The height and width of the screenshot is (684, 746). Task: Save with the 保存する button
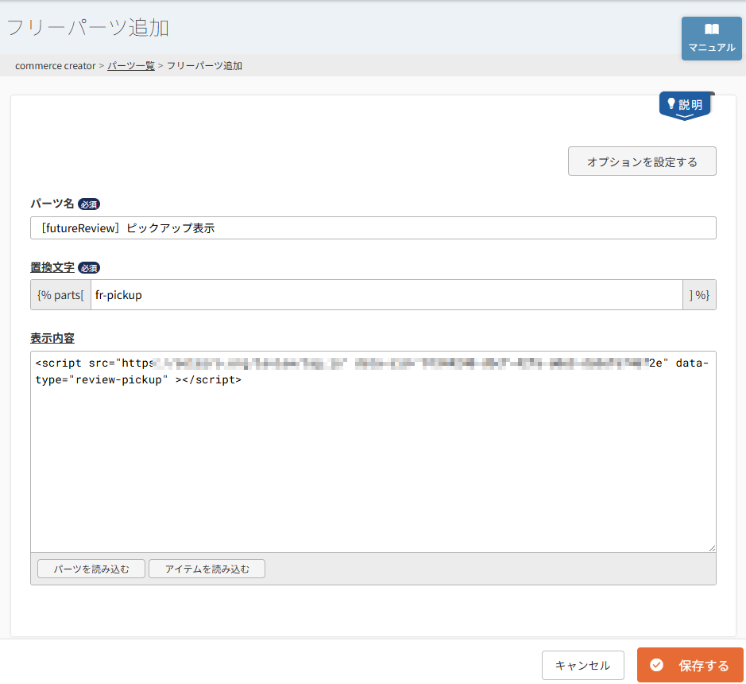pyautogui.click(x=690, y=665)
